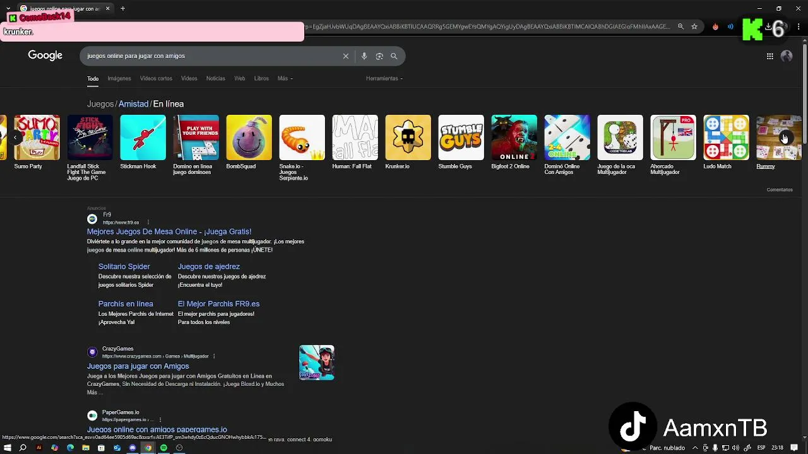Open the Parchís en línea sitelink

[126, 304]
